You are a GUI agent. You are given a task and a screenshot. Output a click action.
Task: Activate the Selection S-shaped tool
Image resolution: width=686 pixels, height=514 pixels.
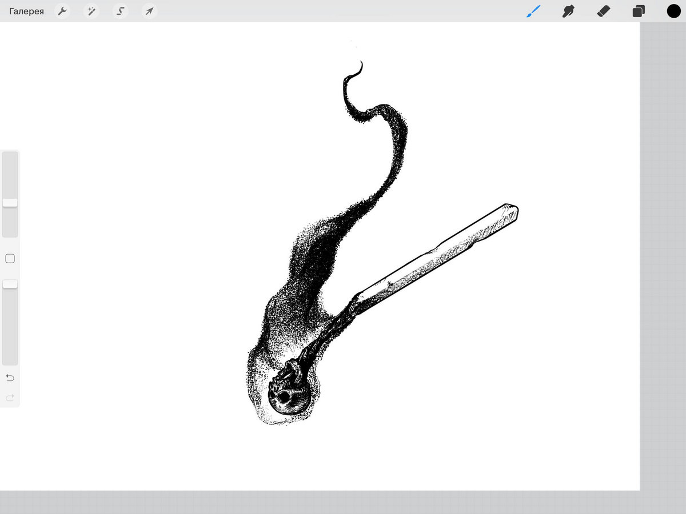[120, 11]
